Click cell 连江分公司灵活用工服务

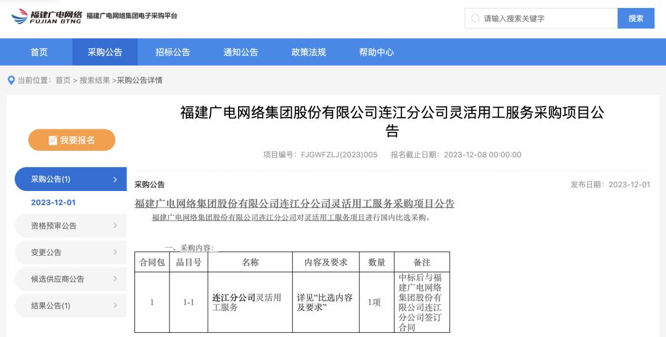[250, 302]
